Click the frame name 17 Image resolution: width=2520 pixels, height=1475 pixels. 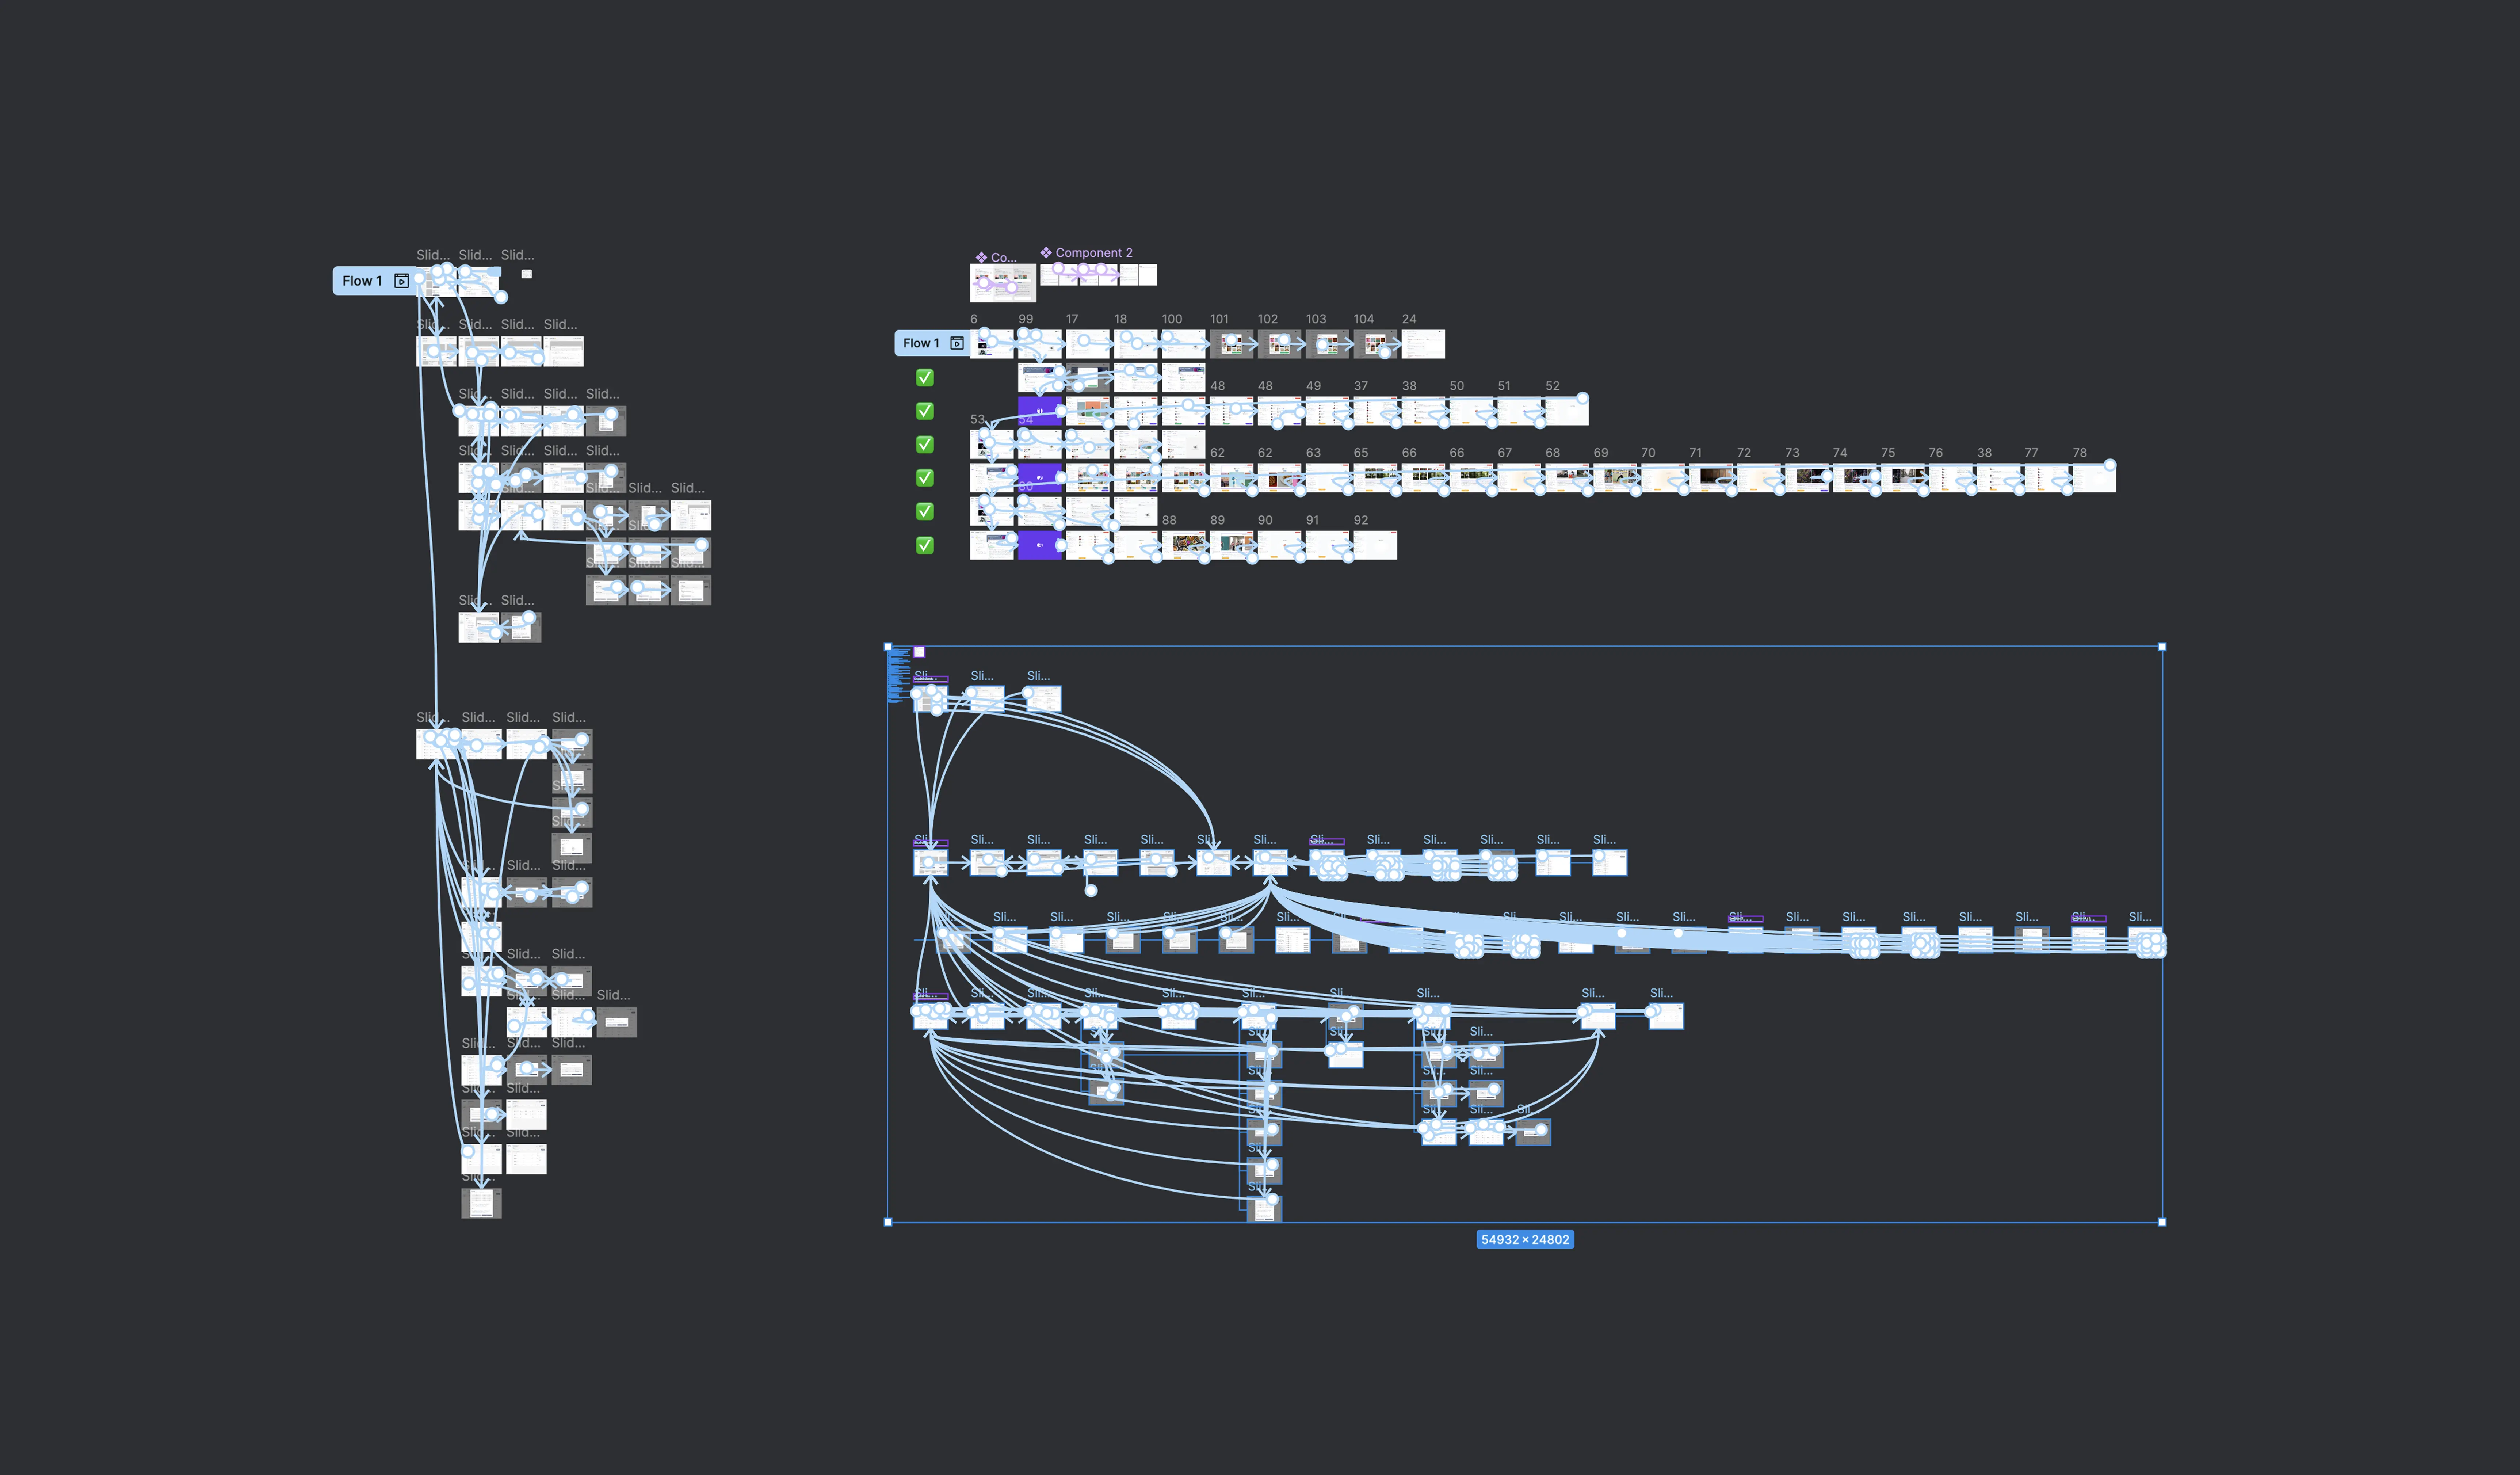click(1072, 319)
